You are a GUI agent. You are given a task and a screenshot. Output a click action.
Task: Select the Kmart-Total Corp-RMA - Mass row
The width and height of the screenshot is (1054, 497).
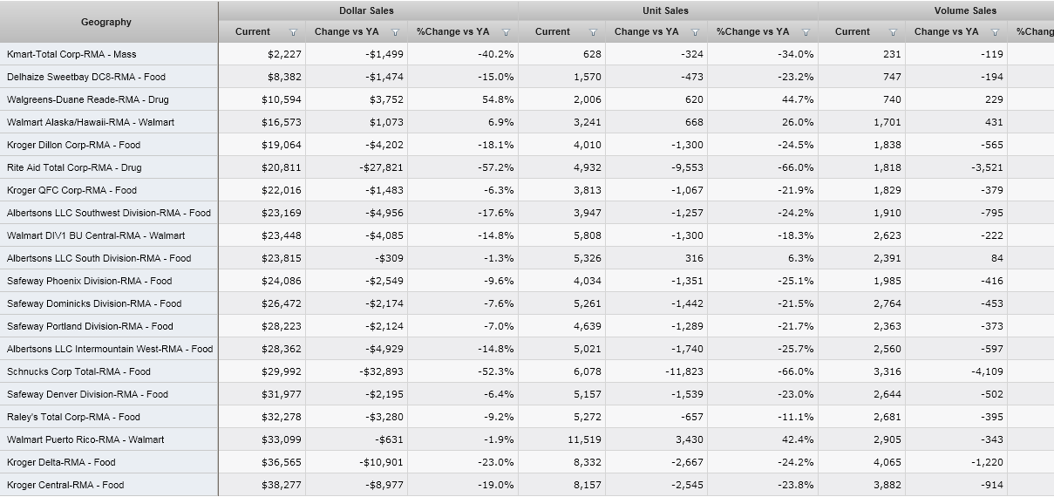[x=71, y=54]
